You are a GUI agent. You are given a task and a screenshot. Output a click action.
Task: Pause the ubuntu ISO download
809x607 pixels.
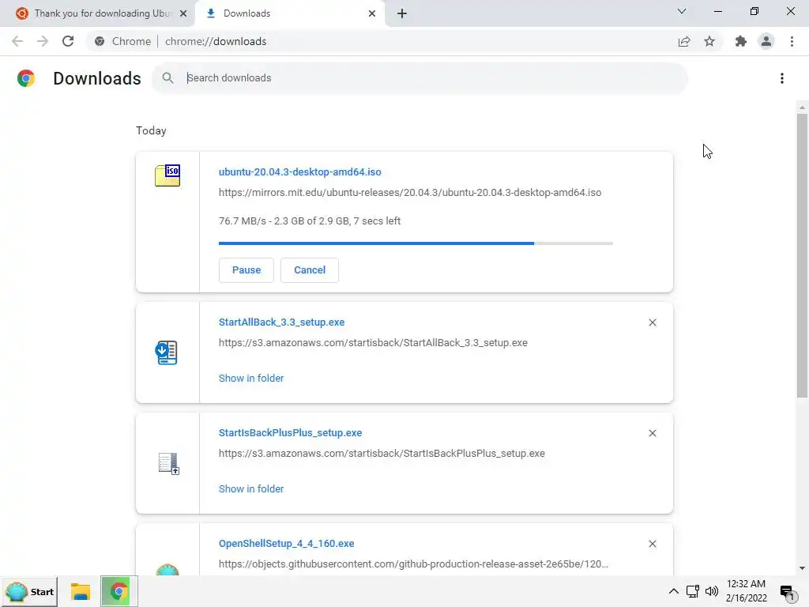coord(246,270)
